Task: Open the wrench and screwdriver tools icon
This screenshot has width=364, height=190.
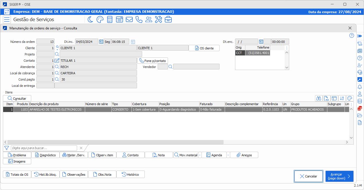Action: click(x=158, y=19)
